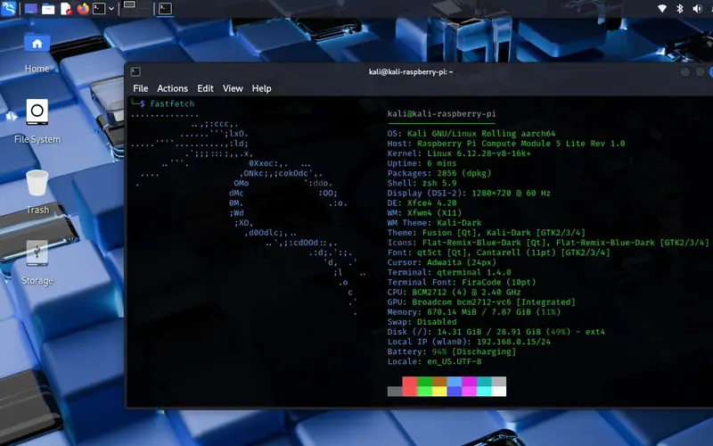Click the 'Terminal: qterminal 1.4.0' line

click(x=449, y=273)
